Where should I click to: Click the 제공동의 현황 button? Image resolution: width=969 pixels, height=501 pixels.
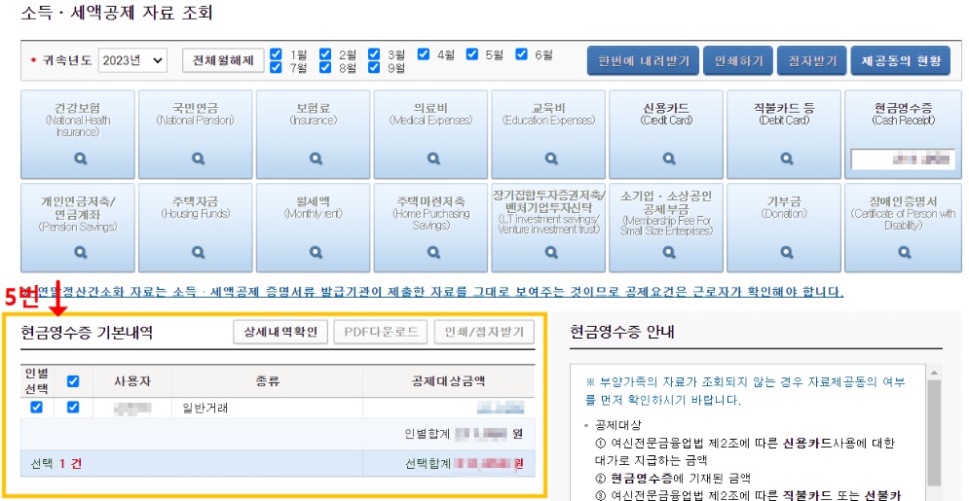pos(901,60)
